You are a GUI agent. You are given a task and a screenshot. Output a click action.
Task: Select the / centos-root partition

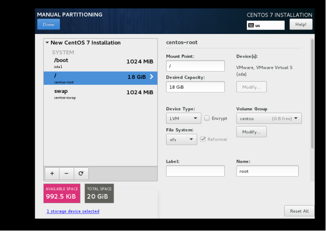click(100, 78)
